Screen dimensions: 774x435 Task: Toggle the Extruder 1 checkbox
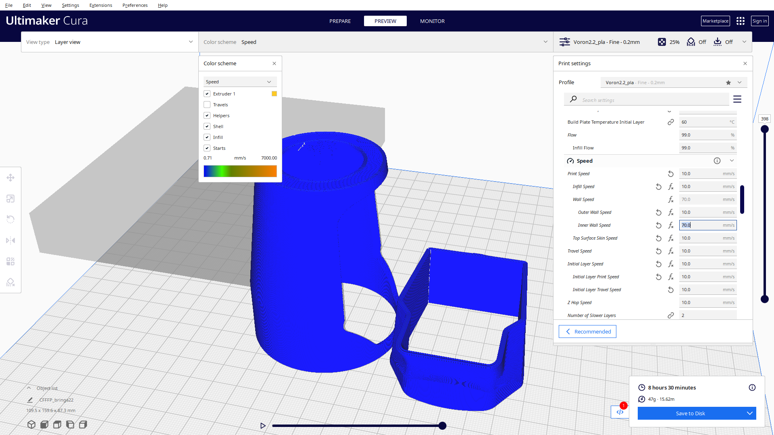coord(207,94)
